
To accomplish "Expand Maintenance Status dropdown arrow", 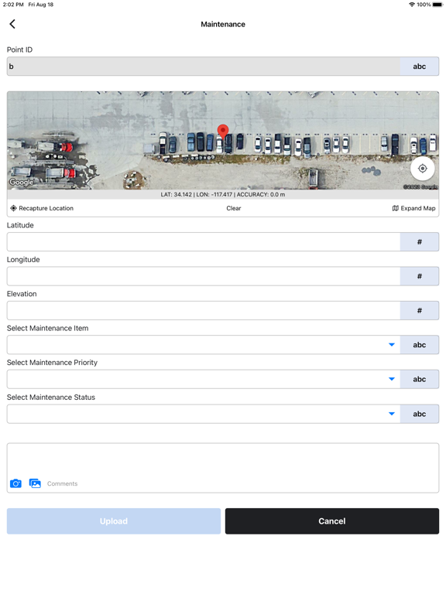I will coord(392,414).
